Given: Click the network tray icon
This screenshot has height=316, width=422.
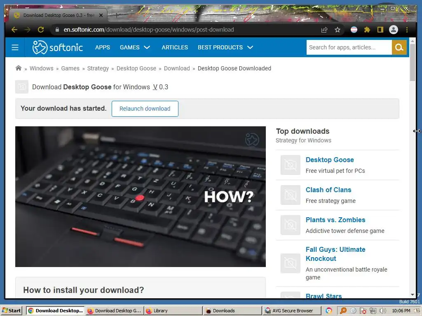Looking at the screenshot, I should (x=373, y=311).
